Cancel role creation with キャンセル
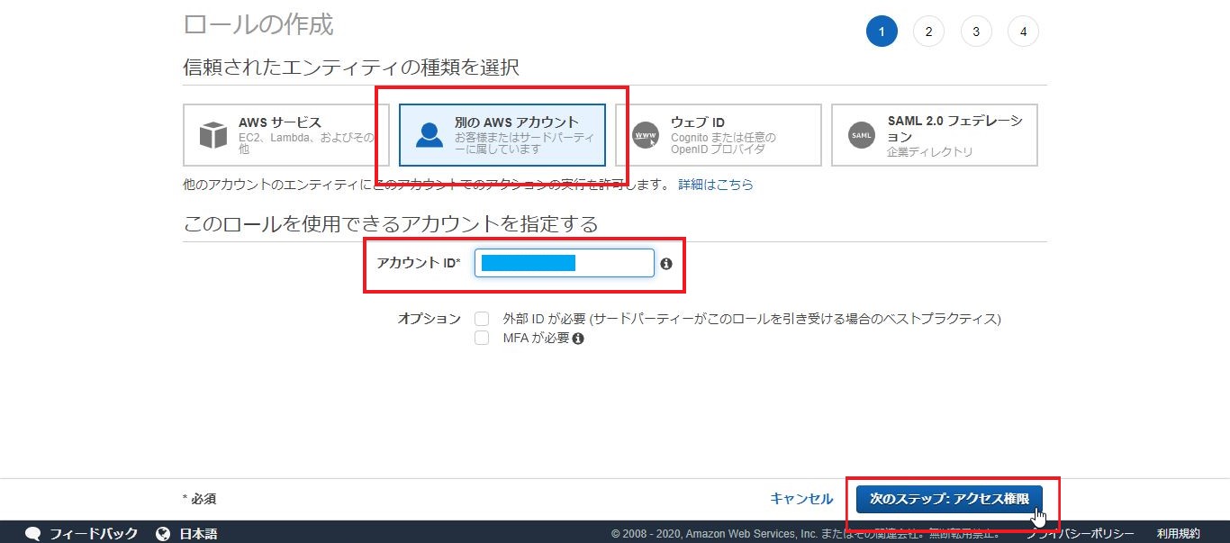 pos(801,499)
